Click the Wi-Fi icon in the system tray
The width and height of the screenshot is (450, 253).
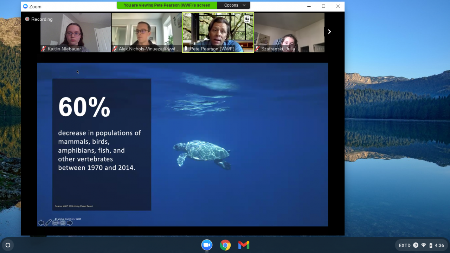(424, 245)
